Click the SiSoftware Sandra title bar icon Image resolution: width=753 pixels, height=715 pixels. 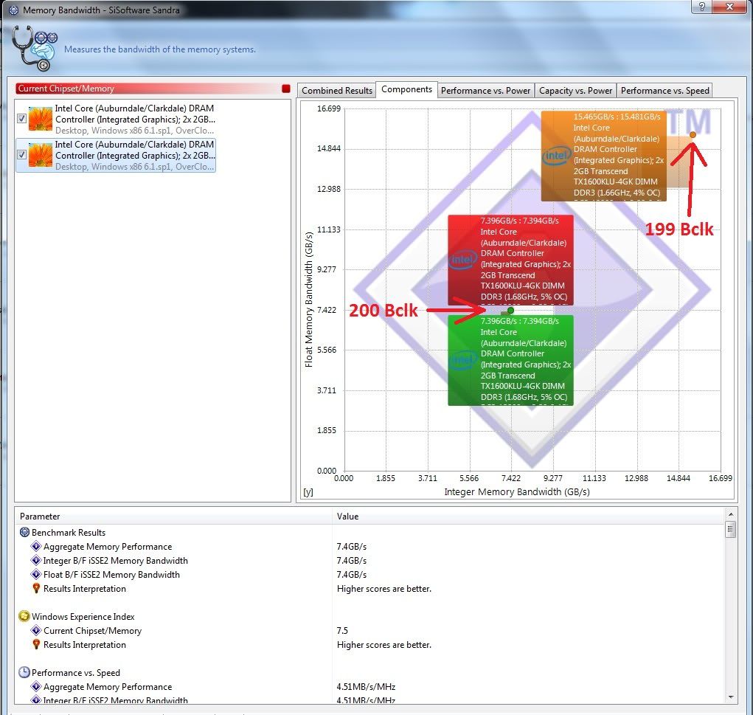pos(13,10)
